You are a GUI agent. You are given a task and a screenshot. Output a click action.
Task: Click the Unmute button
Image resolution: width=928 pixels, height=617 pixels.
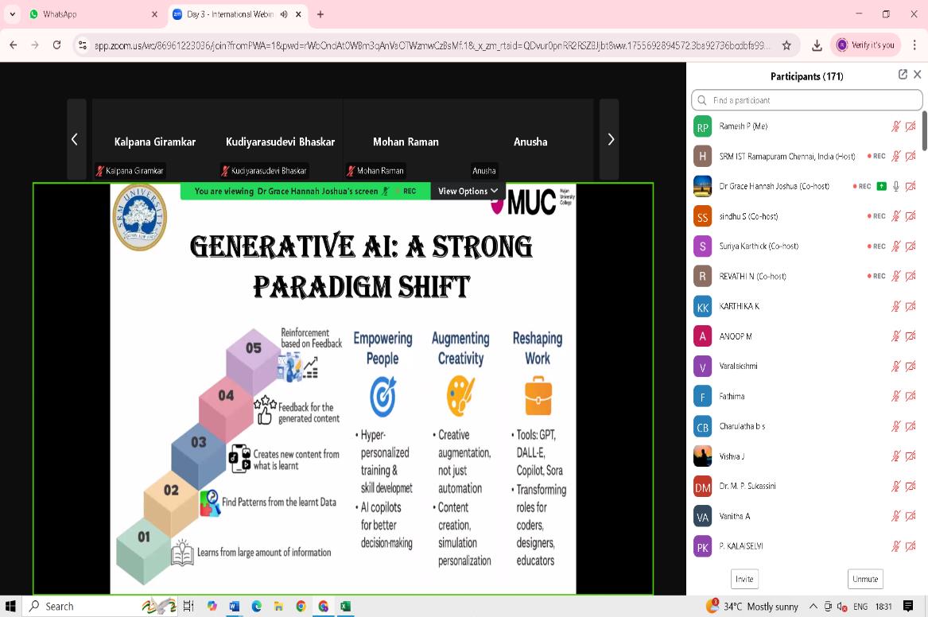point(865,579)
